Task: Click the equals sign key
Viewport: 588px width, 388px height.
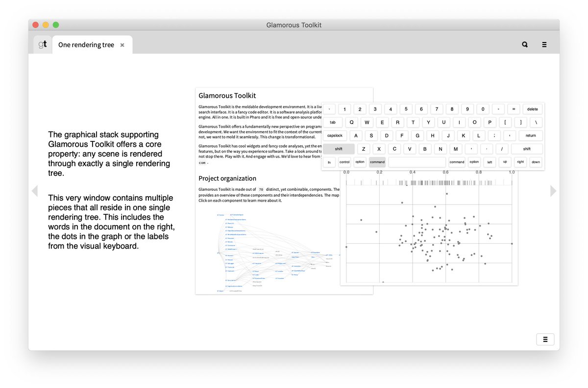Action: click(514, 109)
